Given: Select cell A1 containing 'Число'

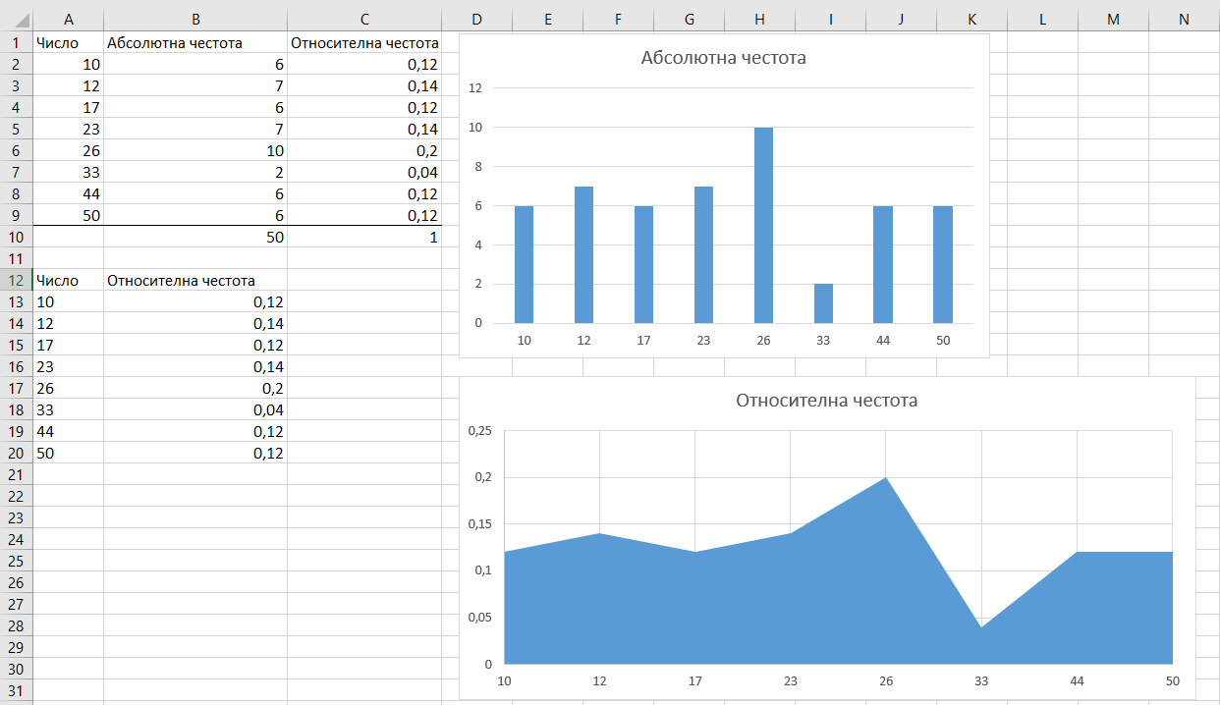Looking at the screenshot, I should tap(68, 42).
